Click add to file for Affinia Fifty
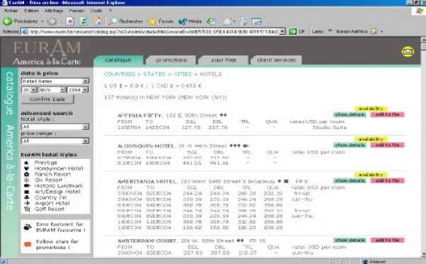426x264 pixels. 387,114
